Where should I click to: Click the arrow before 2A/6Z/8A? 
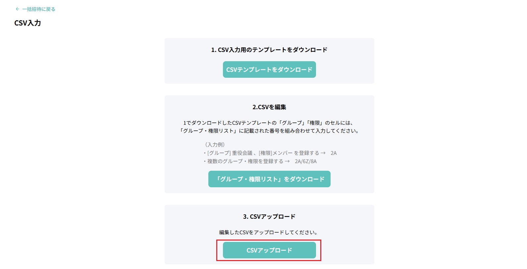287,161
